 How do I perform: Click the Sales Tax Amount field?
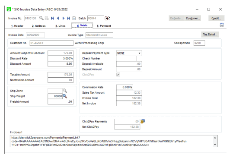129,93
